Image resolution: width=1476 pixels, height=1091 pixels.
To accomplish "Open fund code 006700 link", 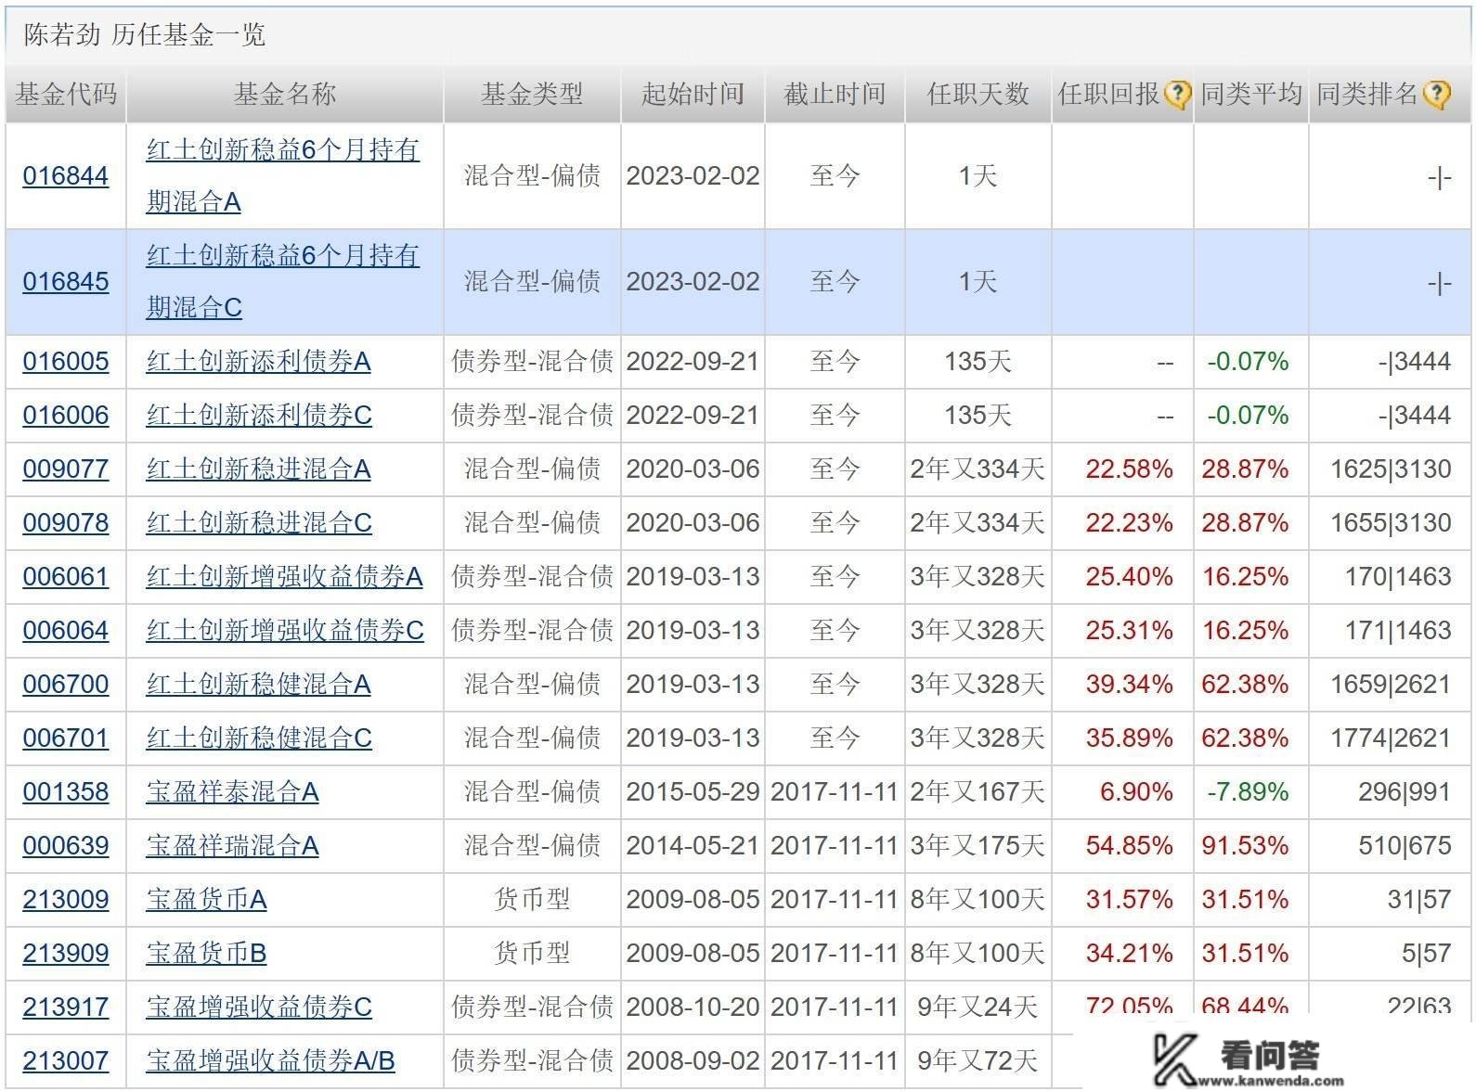I will 66,685.
